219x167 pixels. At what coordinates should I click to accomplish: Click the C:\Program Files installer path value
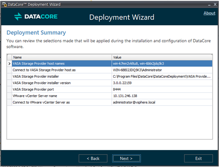(162, 76)
